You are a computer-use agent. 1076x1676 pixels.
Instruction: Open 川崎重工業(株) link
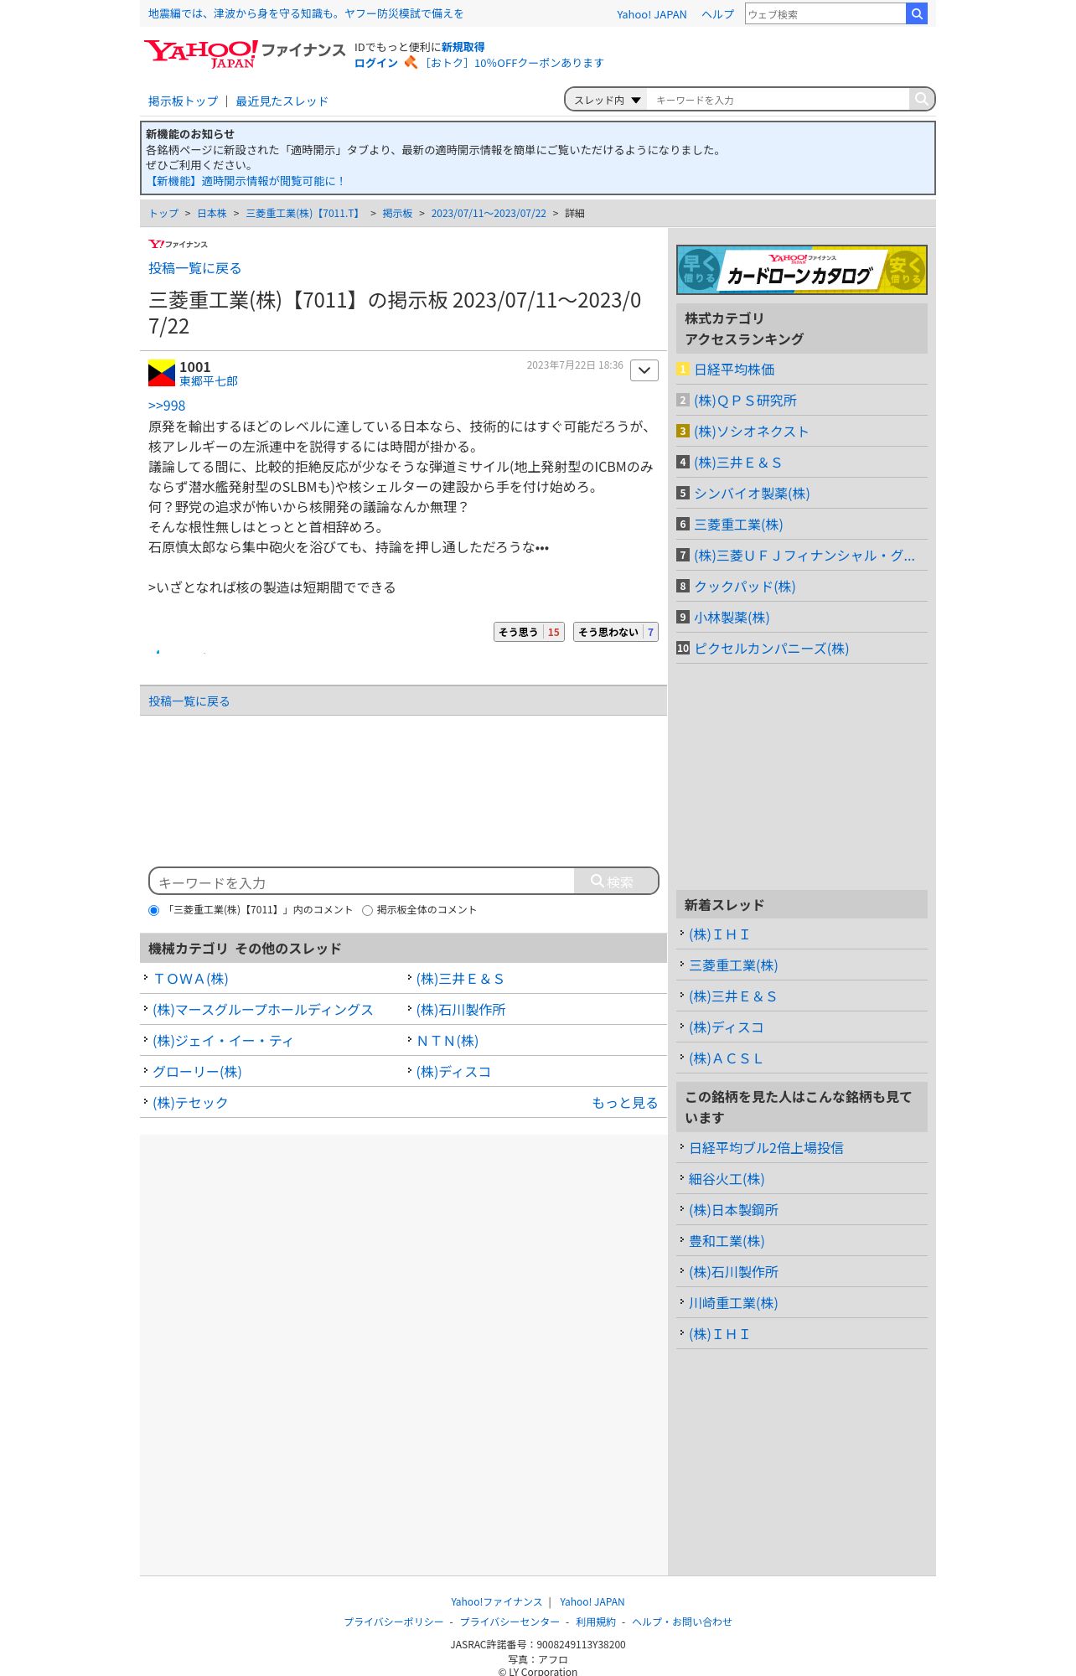(733, 1303)
